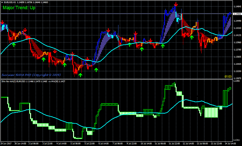Click the 1.14310 price axis label
The width and height of the screenshot is (242, 146).
(x=237, y=28)
